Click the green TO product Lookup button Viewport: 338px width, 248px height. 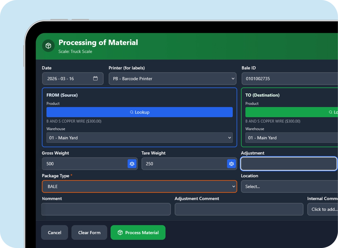pyautogui.click(x=292, y=112)
